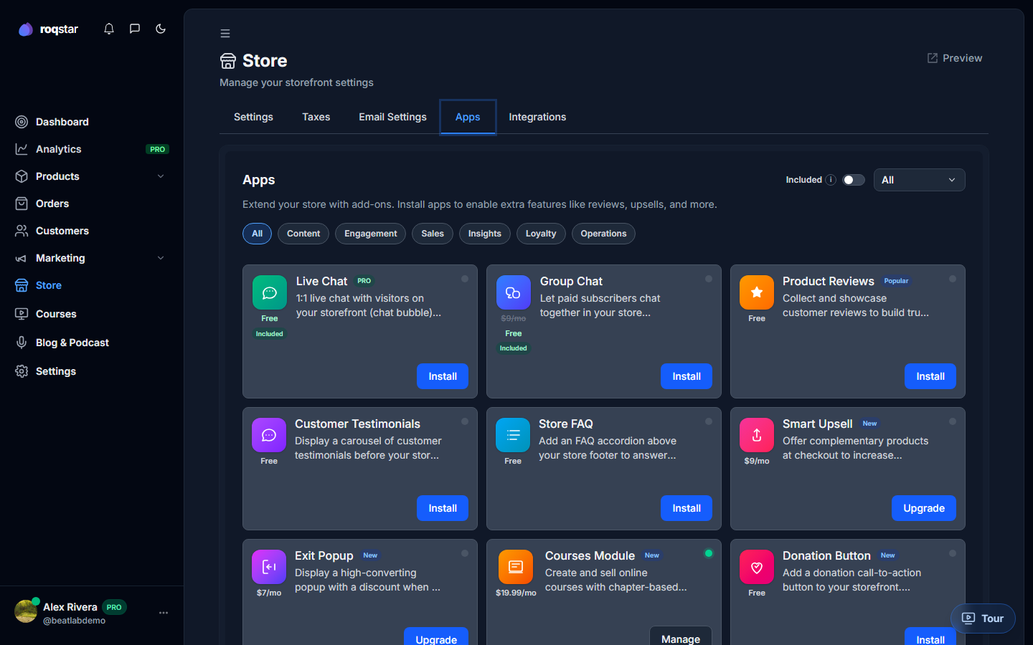Toggle the Included switch
Viewport: 1033px width, 645px height.
point(853,180)
